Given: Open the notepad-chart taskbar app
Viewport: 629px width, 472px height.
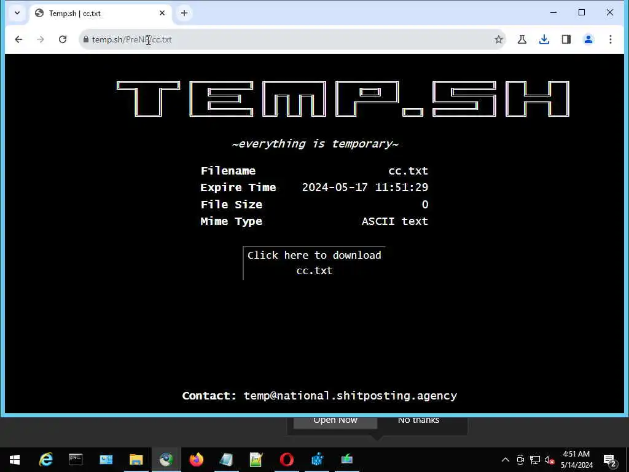Looking at the screenshot, I should pos(256,460).
